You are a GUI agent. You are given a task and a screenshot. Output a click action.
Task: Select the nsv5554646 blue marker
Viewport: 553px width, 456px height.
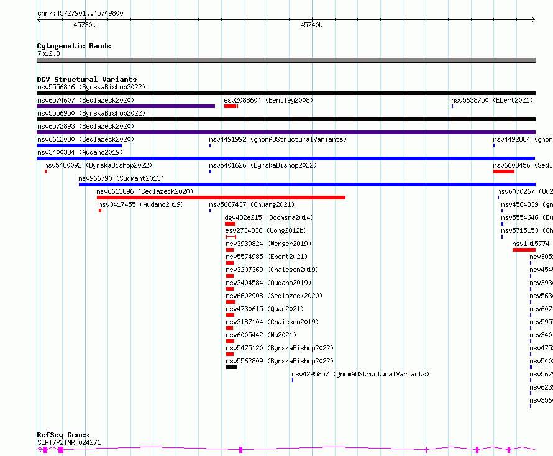[x=502, y=224]
